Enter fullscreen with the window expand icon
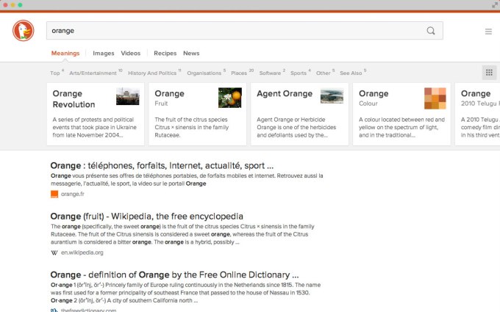Viewport: 500px width, 312px height. [x=494, y=4]
